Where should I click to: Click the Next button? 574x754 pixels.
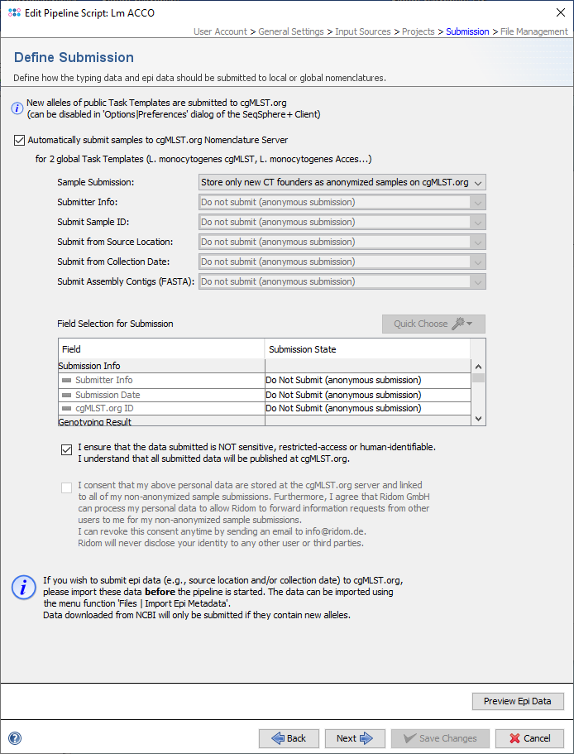(x=354, y=738)
